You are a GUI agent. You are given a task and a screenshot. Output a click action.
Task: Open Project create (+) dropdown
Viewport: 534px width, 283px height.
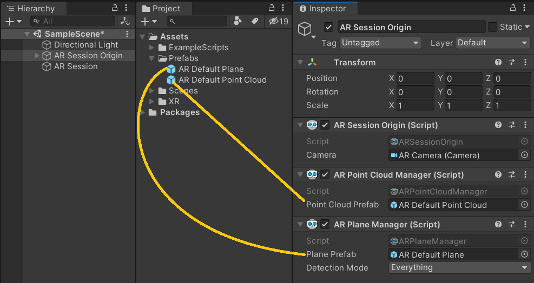(148, 22)
